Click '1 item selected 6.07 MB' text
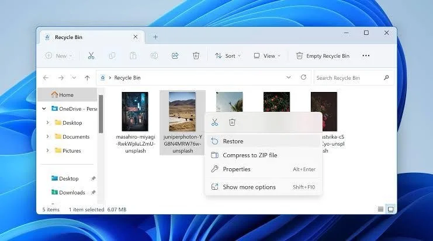433x241 pixels. pyautogui.click(x=98, y=210)
